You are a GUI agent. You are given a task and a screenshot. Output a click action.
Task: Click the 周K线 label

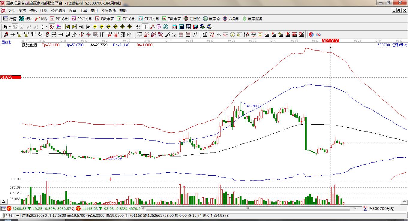(6, 43)
